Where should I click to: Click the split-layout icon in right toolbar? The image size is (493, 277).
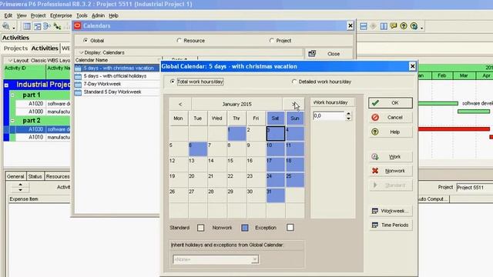point(364,26)
